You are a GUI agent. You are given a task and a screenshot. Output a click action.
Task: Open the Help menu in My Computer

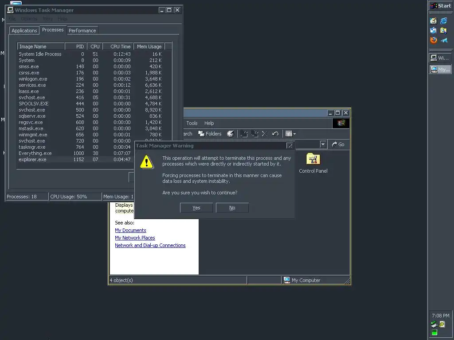pyautogui.click(x=209, y=123)
